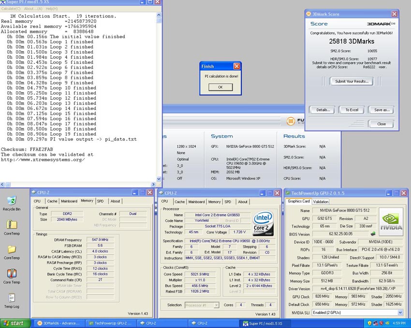
Task: Click the Bus Speed 456.5 MHz value
Action: coord(200,286)
